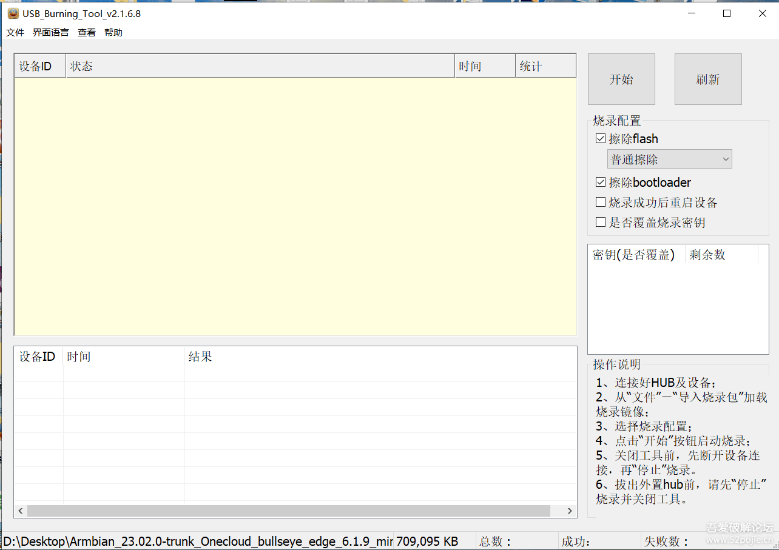The width and height of the screenshot is (779, 550).
Task: Click the 时间 header in results table
Action: click(124, 357)
